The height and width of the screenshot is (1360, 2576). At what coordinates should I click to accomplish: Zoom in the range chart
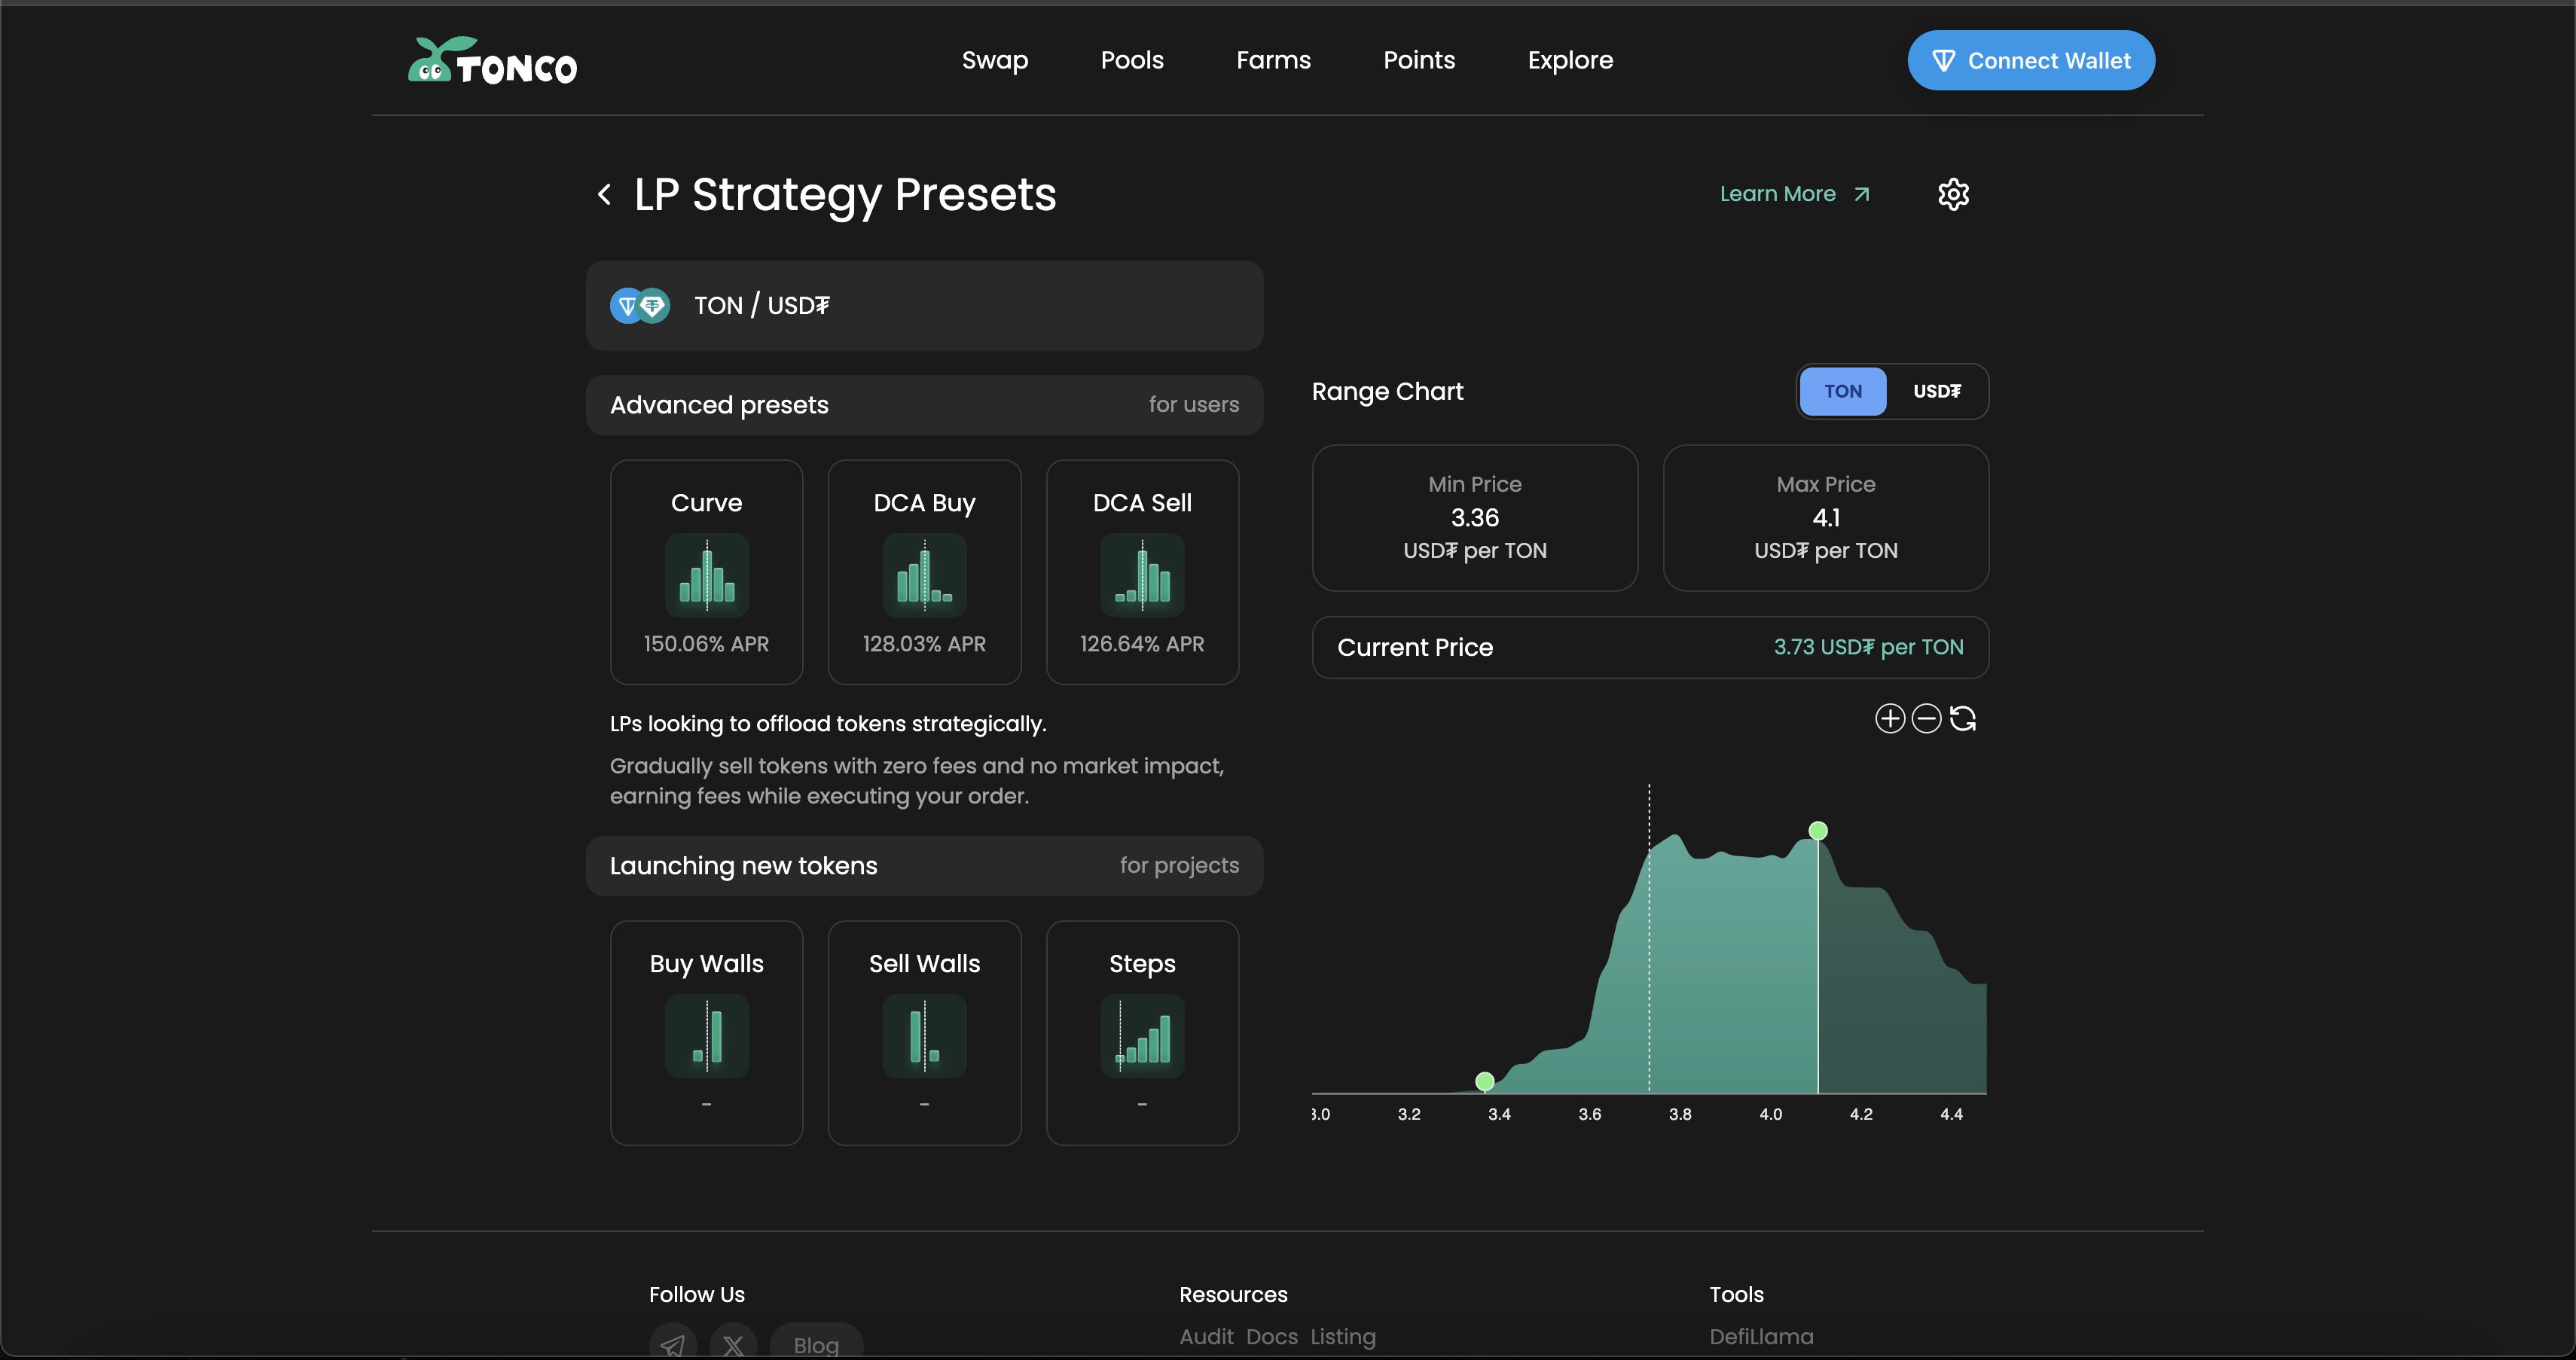click(1889, 718)
